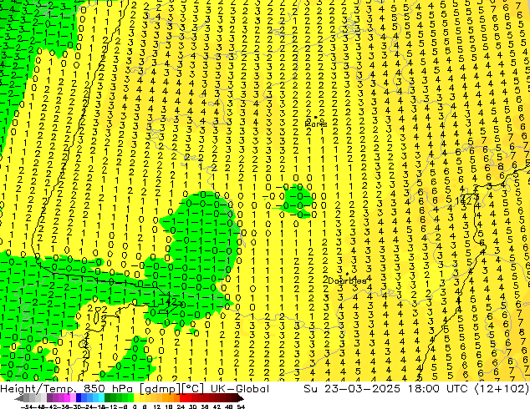
Task: Click the '[°C]' unit label
Action: click(192, 389)
